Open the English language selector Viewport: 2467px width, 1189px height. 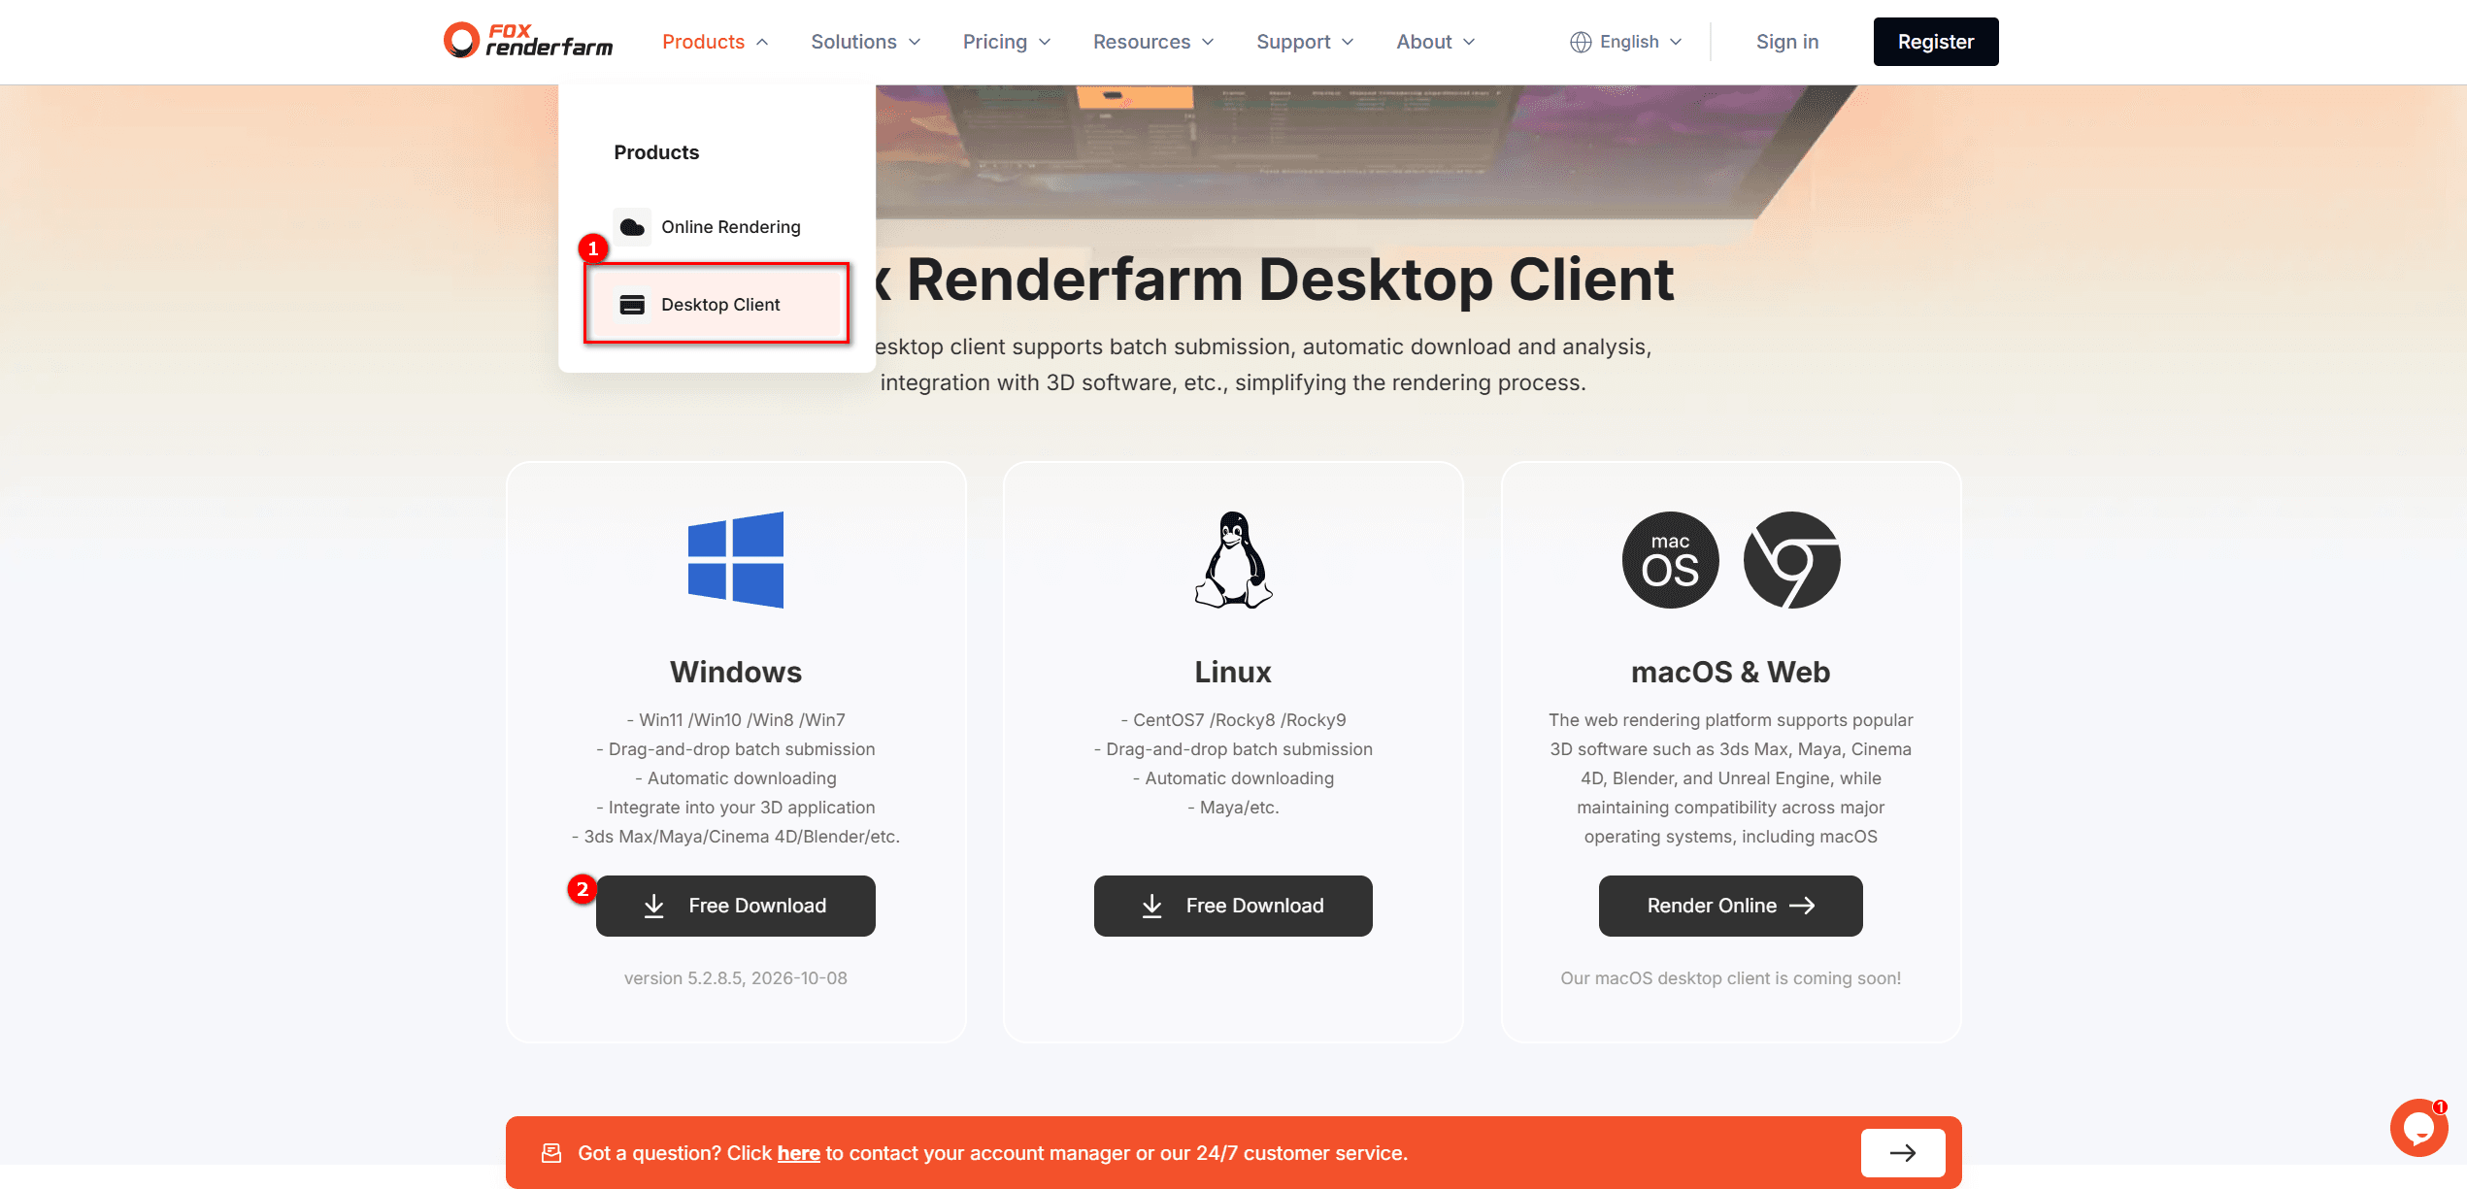click(x=1626, y=42)
